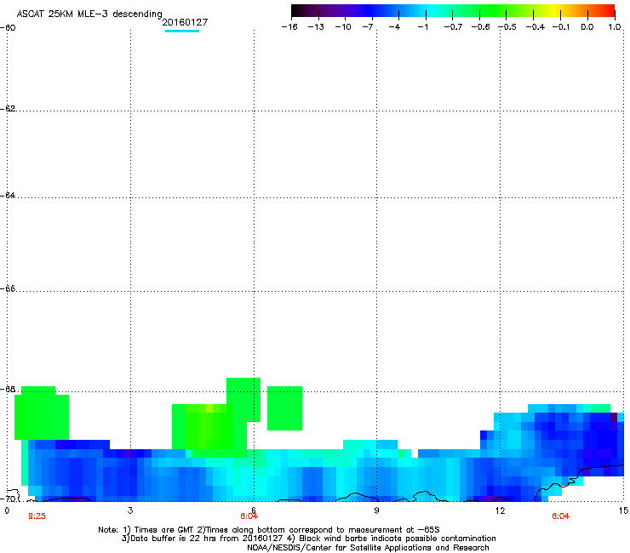Click the -0.6 color scale label
The width and height of the screenshot is (630, 553).
[480, 27]
